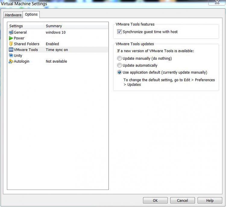The width and height of the screenshot is (226, 207).
Task: Click the Autologin users icon
Action: tap(11, 61)
